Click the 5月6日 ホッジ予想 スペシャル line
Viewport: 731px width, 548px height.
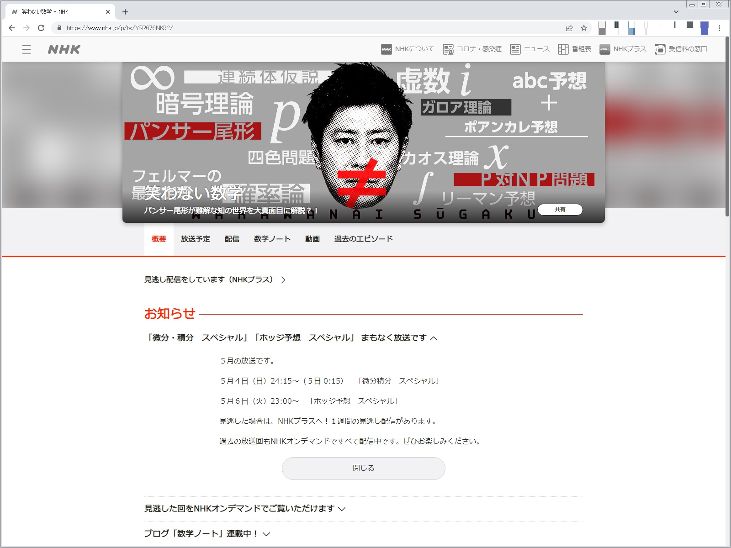pos(310,401)
